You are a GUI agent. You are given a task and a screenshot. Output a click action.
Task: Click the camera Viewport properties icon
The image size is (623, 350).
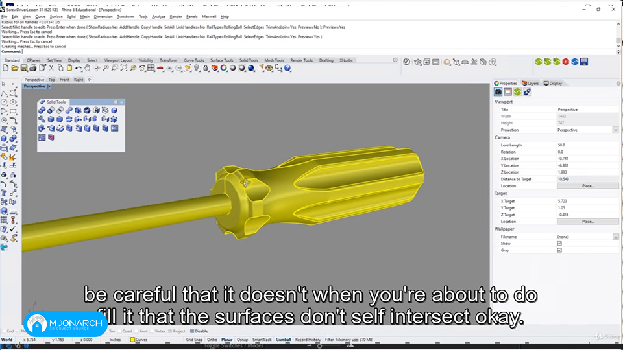click(498, 92)
